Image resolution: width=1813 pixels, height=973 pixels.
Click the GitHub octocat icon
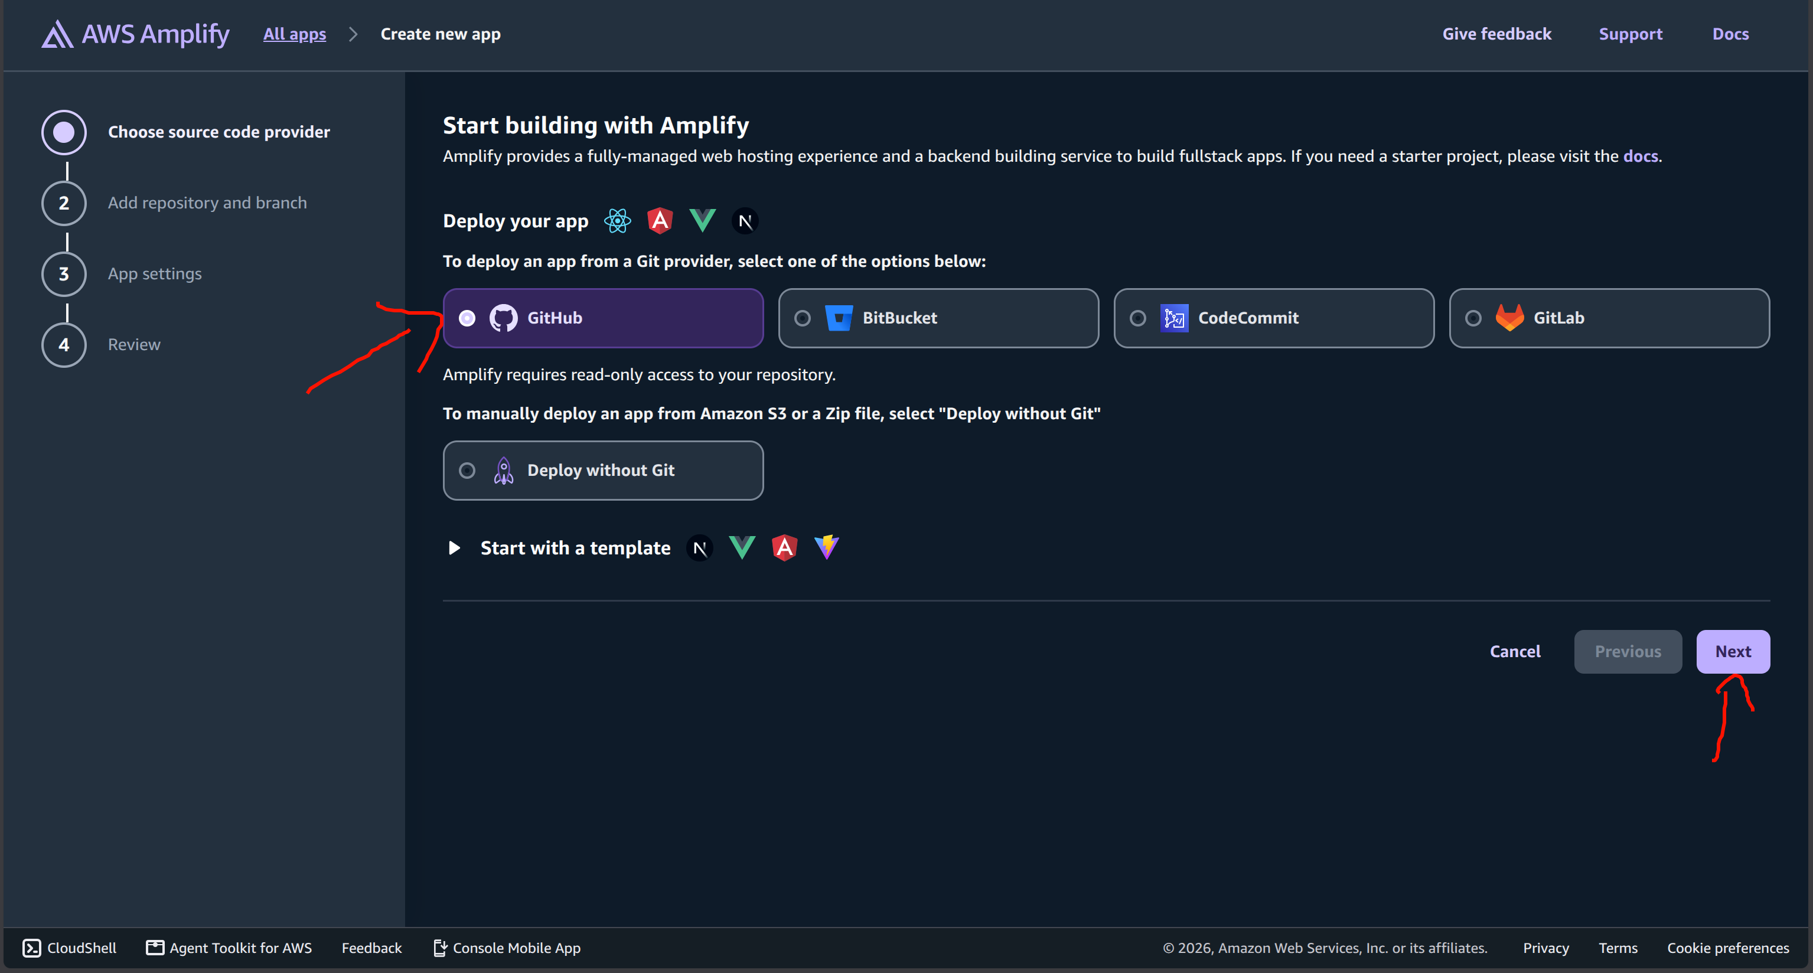tap(503, 318)
